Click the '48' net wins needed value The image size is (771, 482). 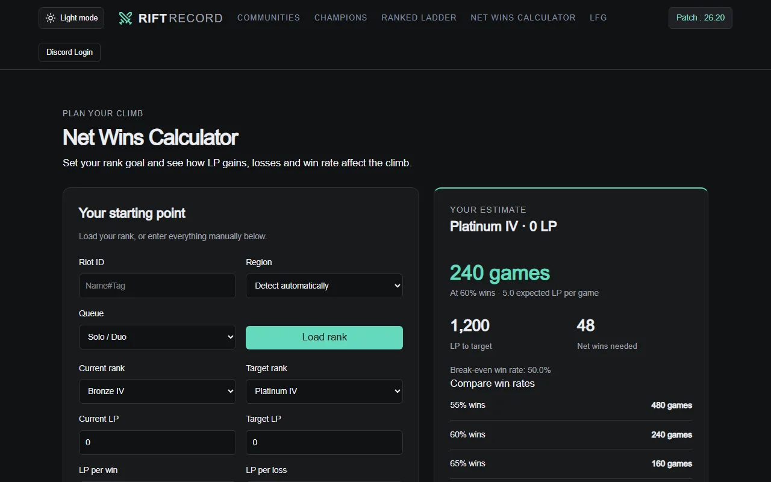coord(585,325)
